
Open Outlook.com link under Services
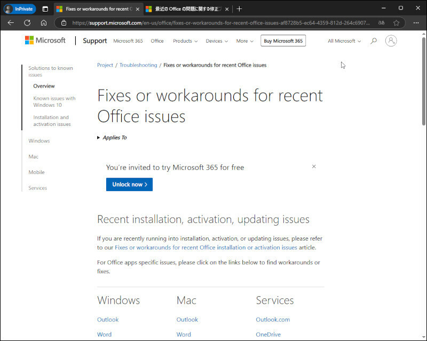pyautogui.click(x=273, y=320)
